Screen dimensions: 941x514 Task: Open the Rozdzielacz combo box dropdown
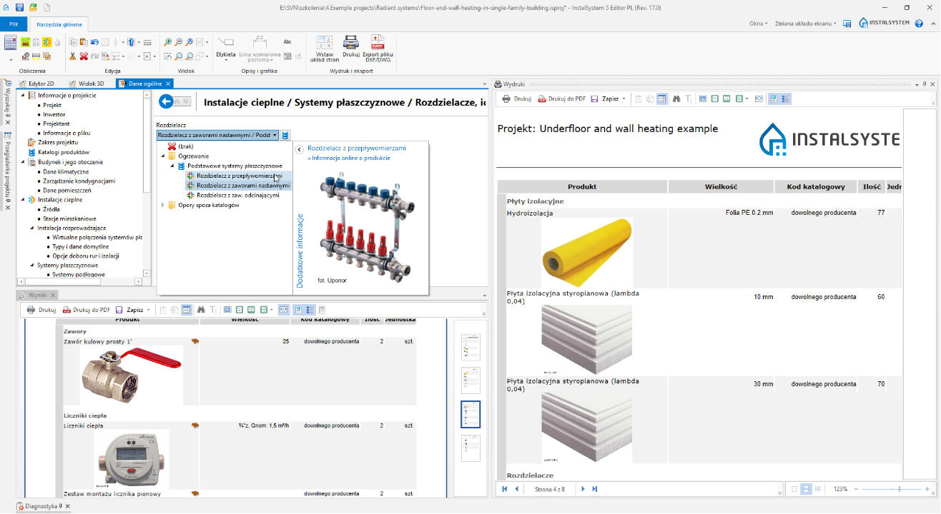(x=275, y=135)
